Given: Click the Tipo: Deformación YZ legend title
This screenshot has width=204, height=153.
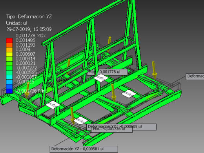Looking at the screenshot, I should [29, 16].
